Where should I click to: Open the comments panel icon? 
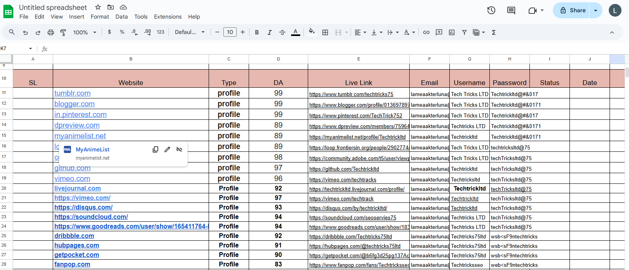[511, 11]
